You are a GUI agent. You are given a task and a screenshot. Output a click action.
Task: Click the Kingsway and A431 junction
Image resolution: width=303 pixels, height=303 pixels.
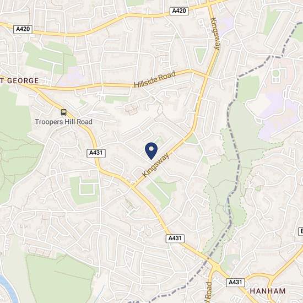click(x=133, y=187)
